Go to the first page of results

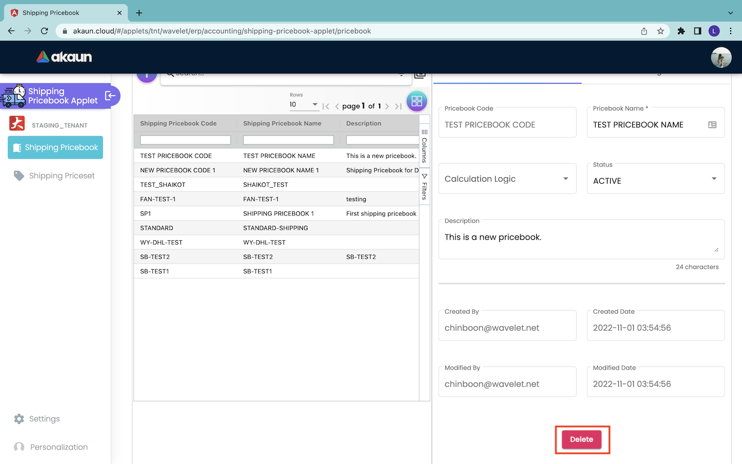(326, 106)
